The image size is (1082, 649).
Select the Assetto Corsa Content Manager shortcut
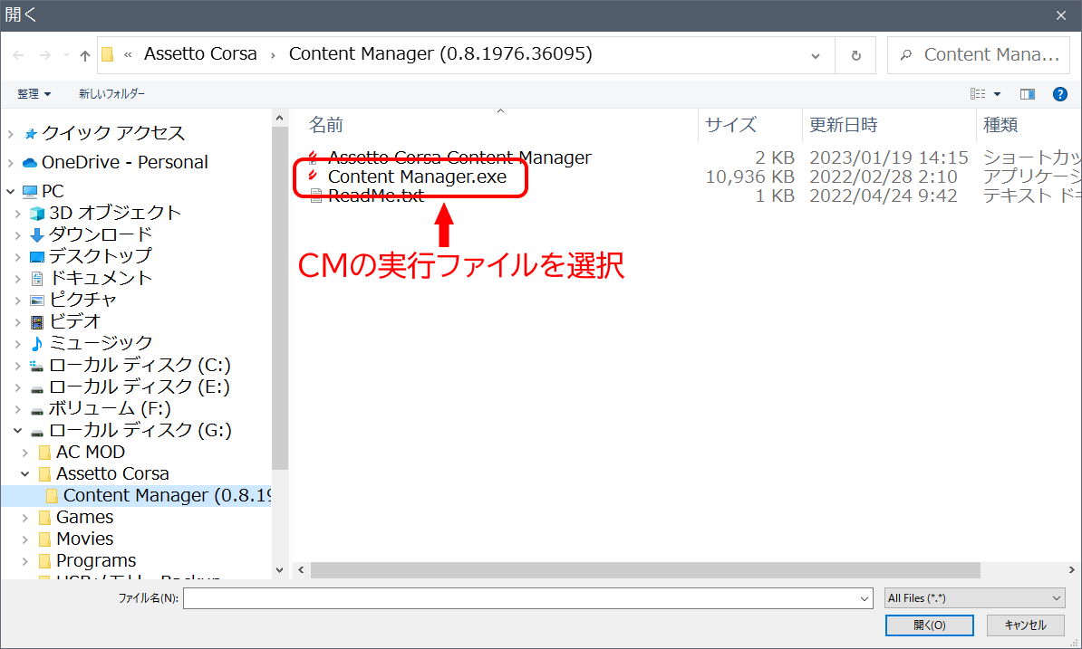coord(459,157)
